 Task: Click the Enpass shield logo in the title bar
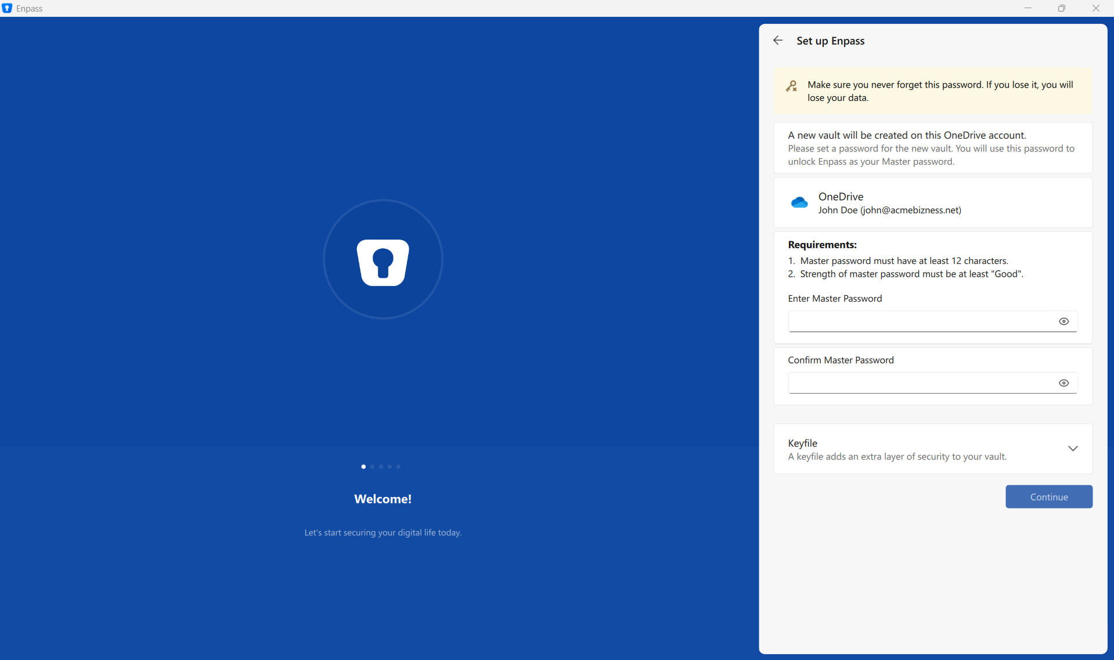[7, 8]
